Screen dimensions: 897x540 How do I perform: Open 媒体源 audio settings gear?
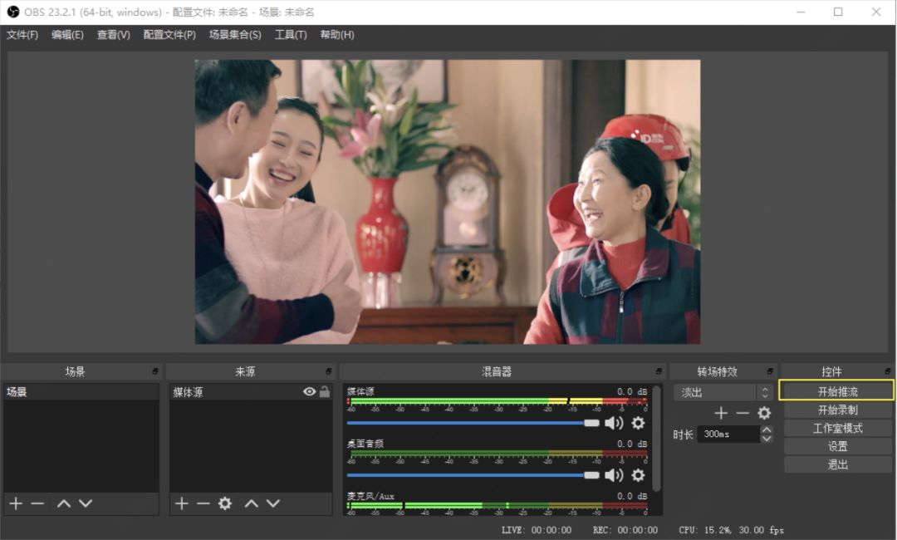[x=638, y=423]
